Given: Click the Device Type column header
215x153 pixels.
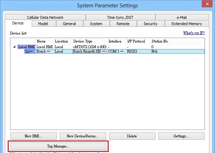Looking at the screenshot, I should point(90,41).
